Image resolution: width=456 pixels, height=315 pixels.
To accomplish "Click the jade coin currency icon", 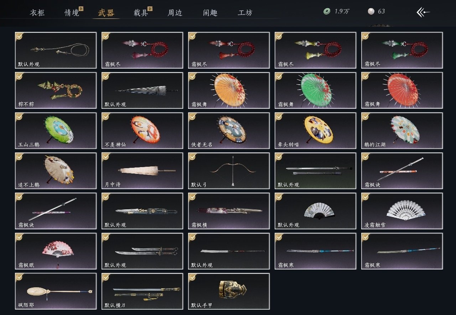I will (x=326, y=11).
